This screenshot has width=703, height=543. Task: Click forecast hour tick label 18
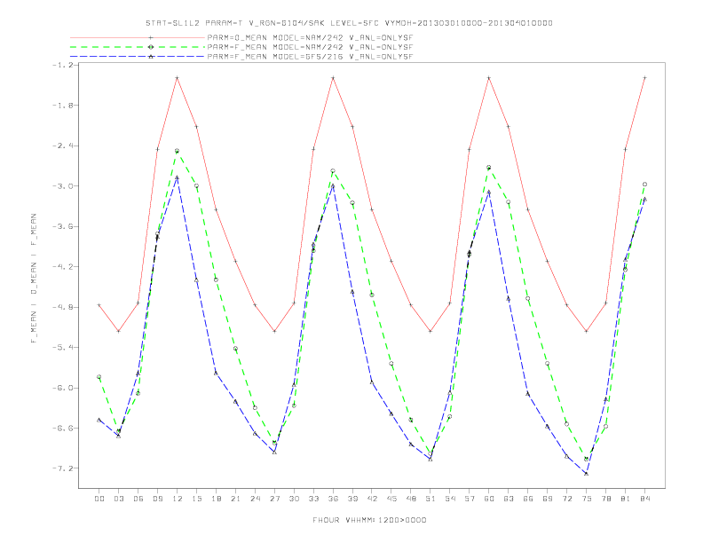[216, 499]
